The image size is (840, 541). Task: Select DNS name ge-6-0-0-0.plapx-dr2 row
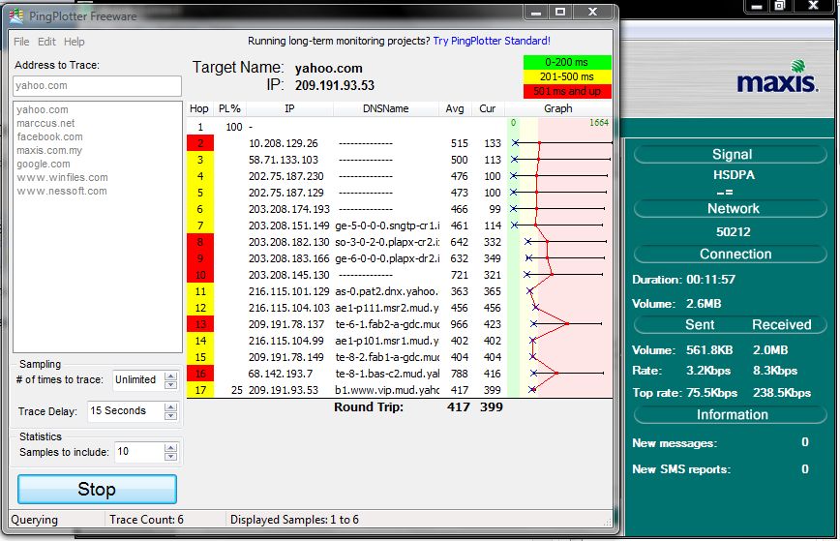(x=387, y=258)
